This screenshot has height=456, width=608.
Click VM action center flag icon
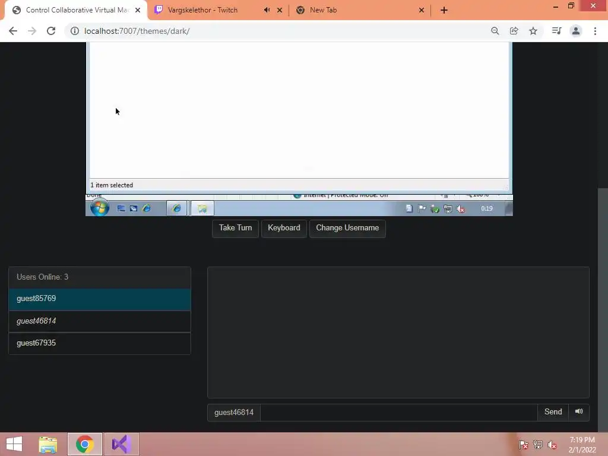tap(422, 209)
